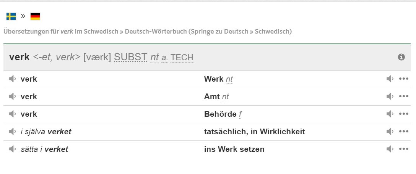Open more options for Amt row

click(x=403, y=97)
